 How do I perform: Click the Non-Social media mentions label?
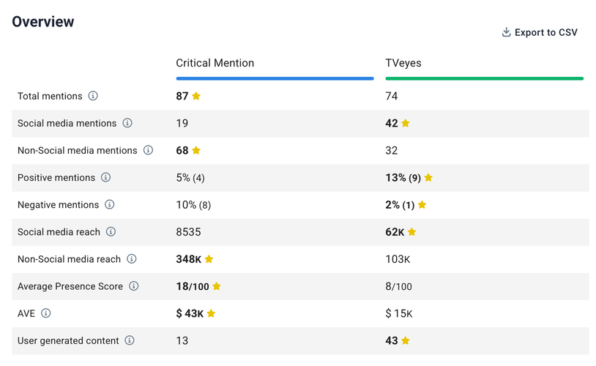pos(77,151)
